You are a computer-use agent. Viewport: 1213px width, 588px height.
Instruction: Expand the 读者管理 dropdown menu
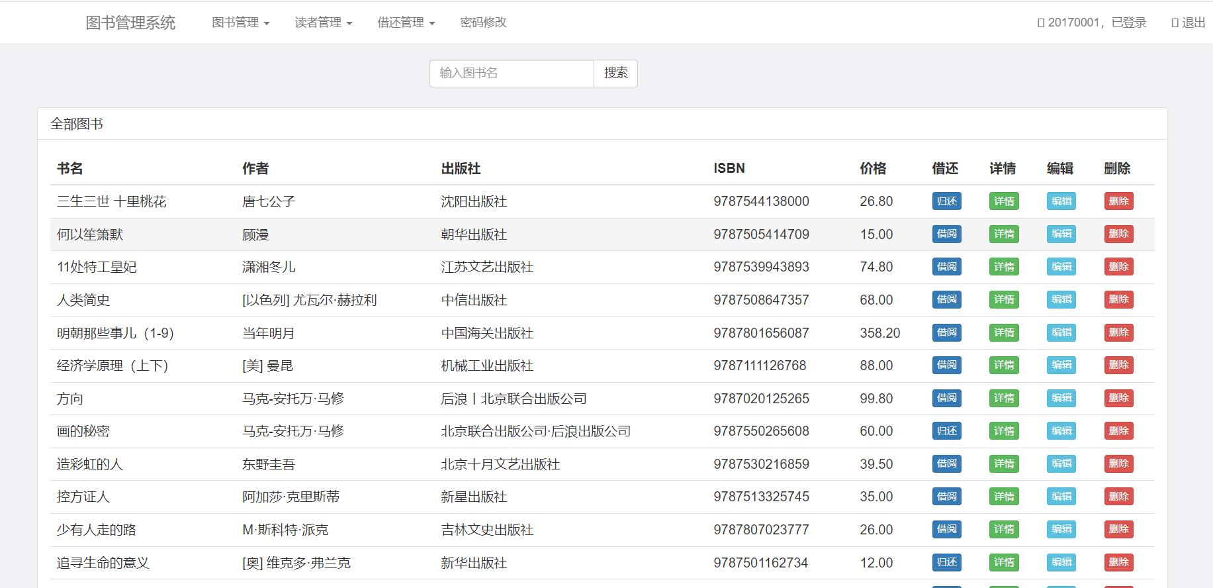pos(323,23)
